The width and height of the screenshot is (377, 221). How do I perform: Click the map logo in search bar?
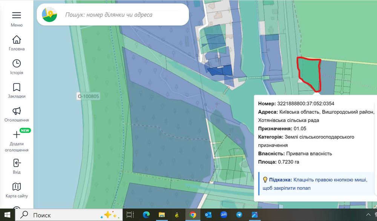(49, 15)
